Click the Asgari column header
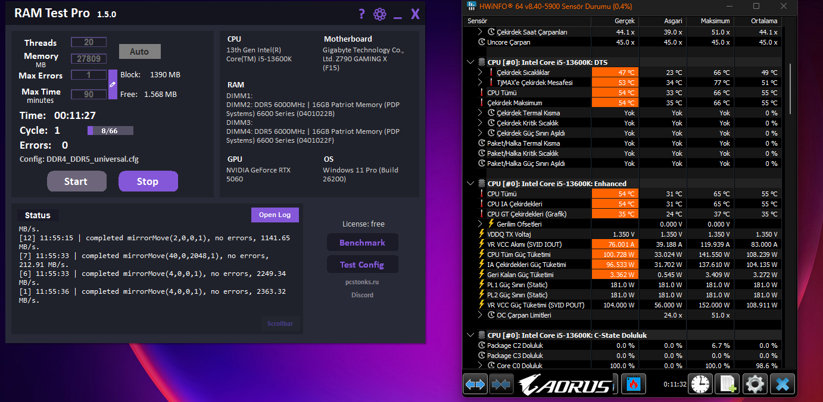 coord(662,21)
